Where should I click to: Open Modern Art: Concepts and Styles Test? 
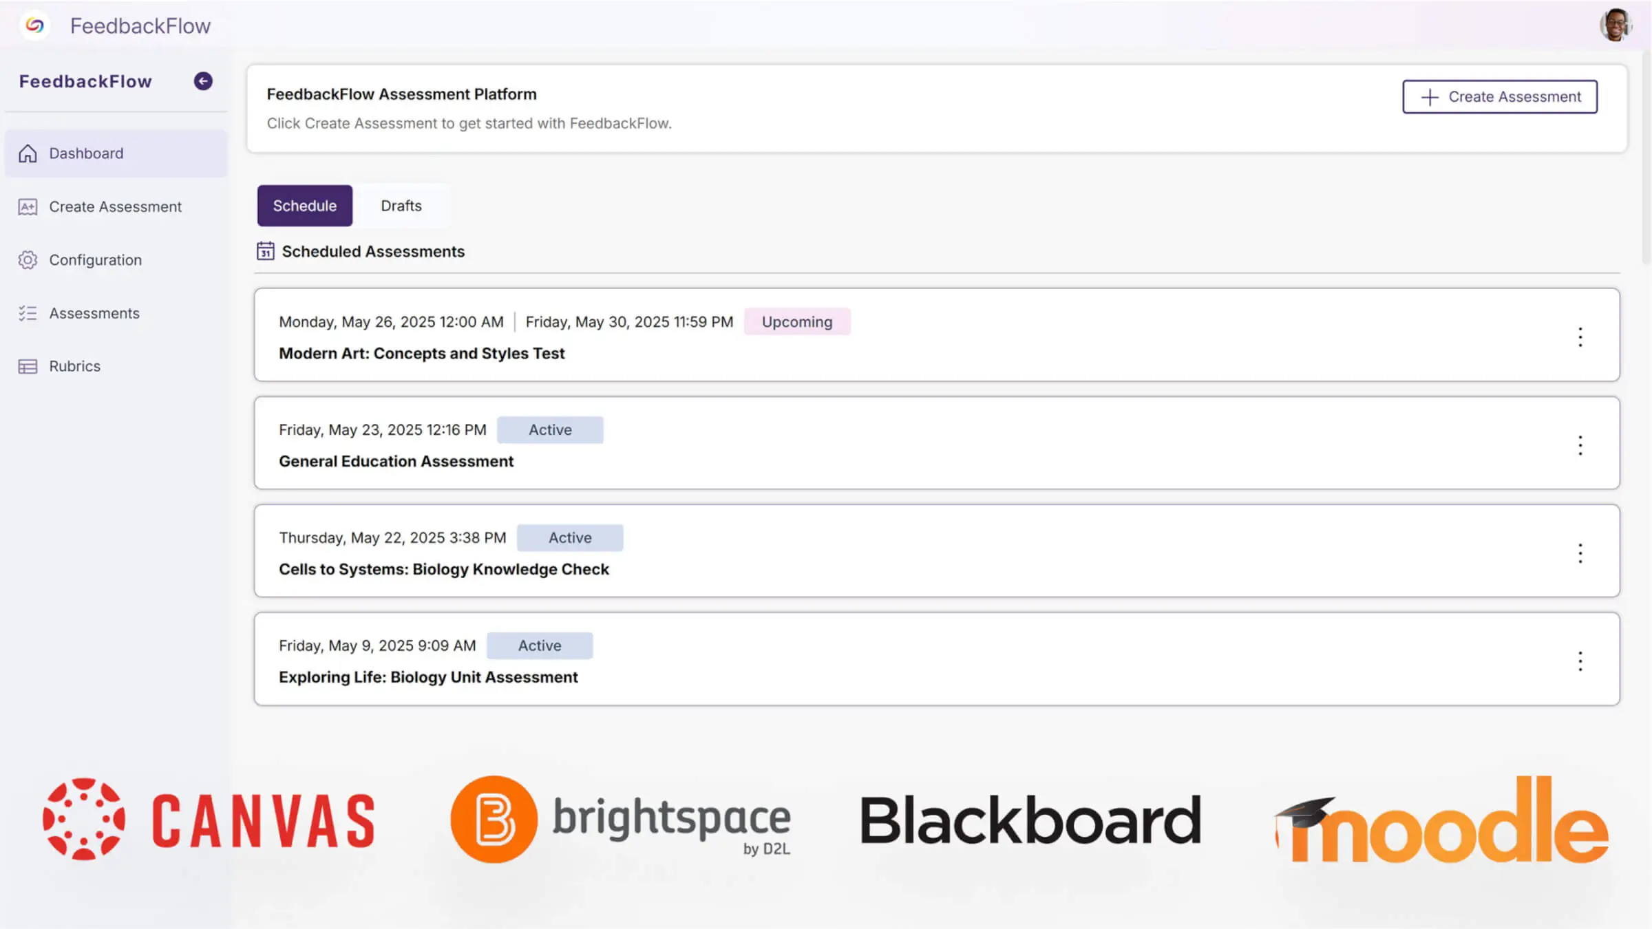pos(421,354)
